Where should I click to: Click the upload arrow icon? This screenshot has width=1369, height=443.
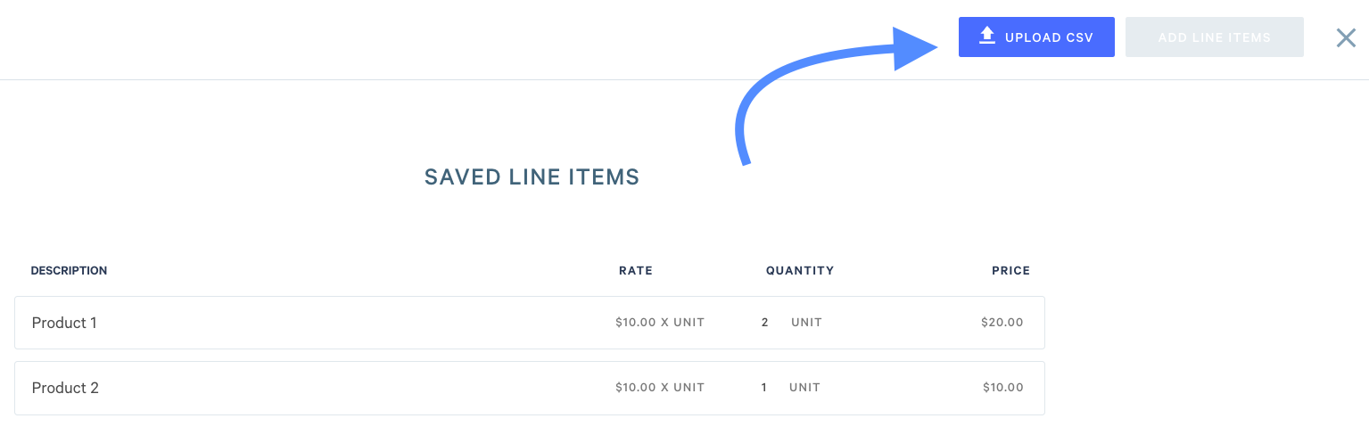pyautogui.click(x=986, y=36)
